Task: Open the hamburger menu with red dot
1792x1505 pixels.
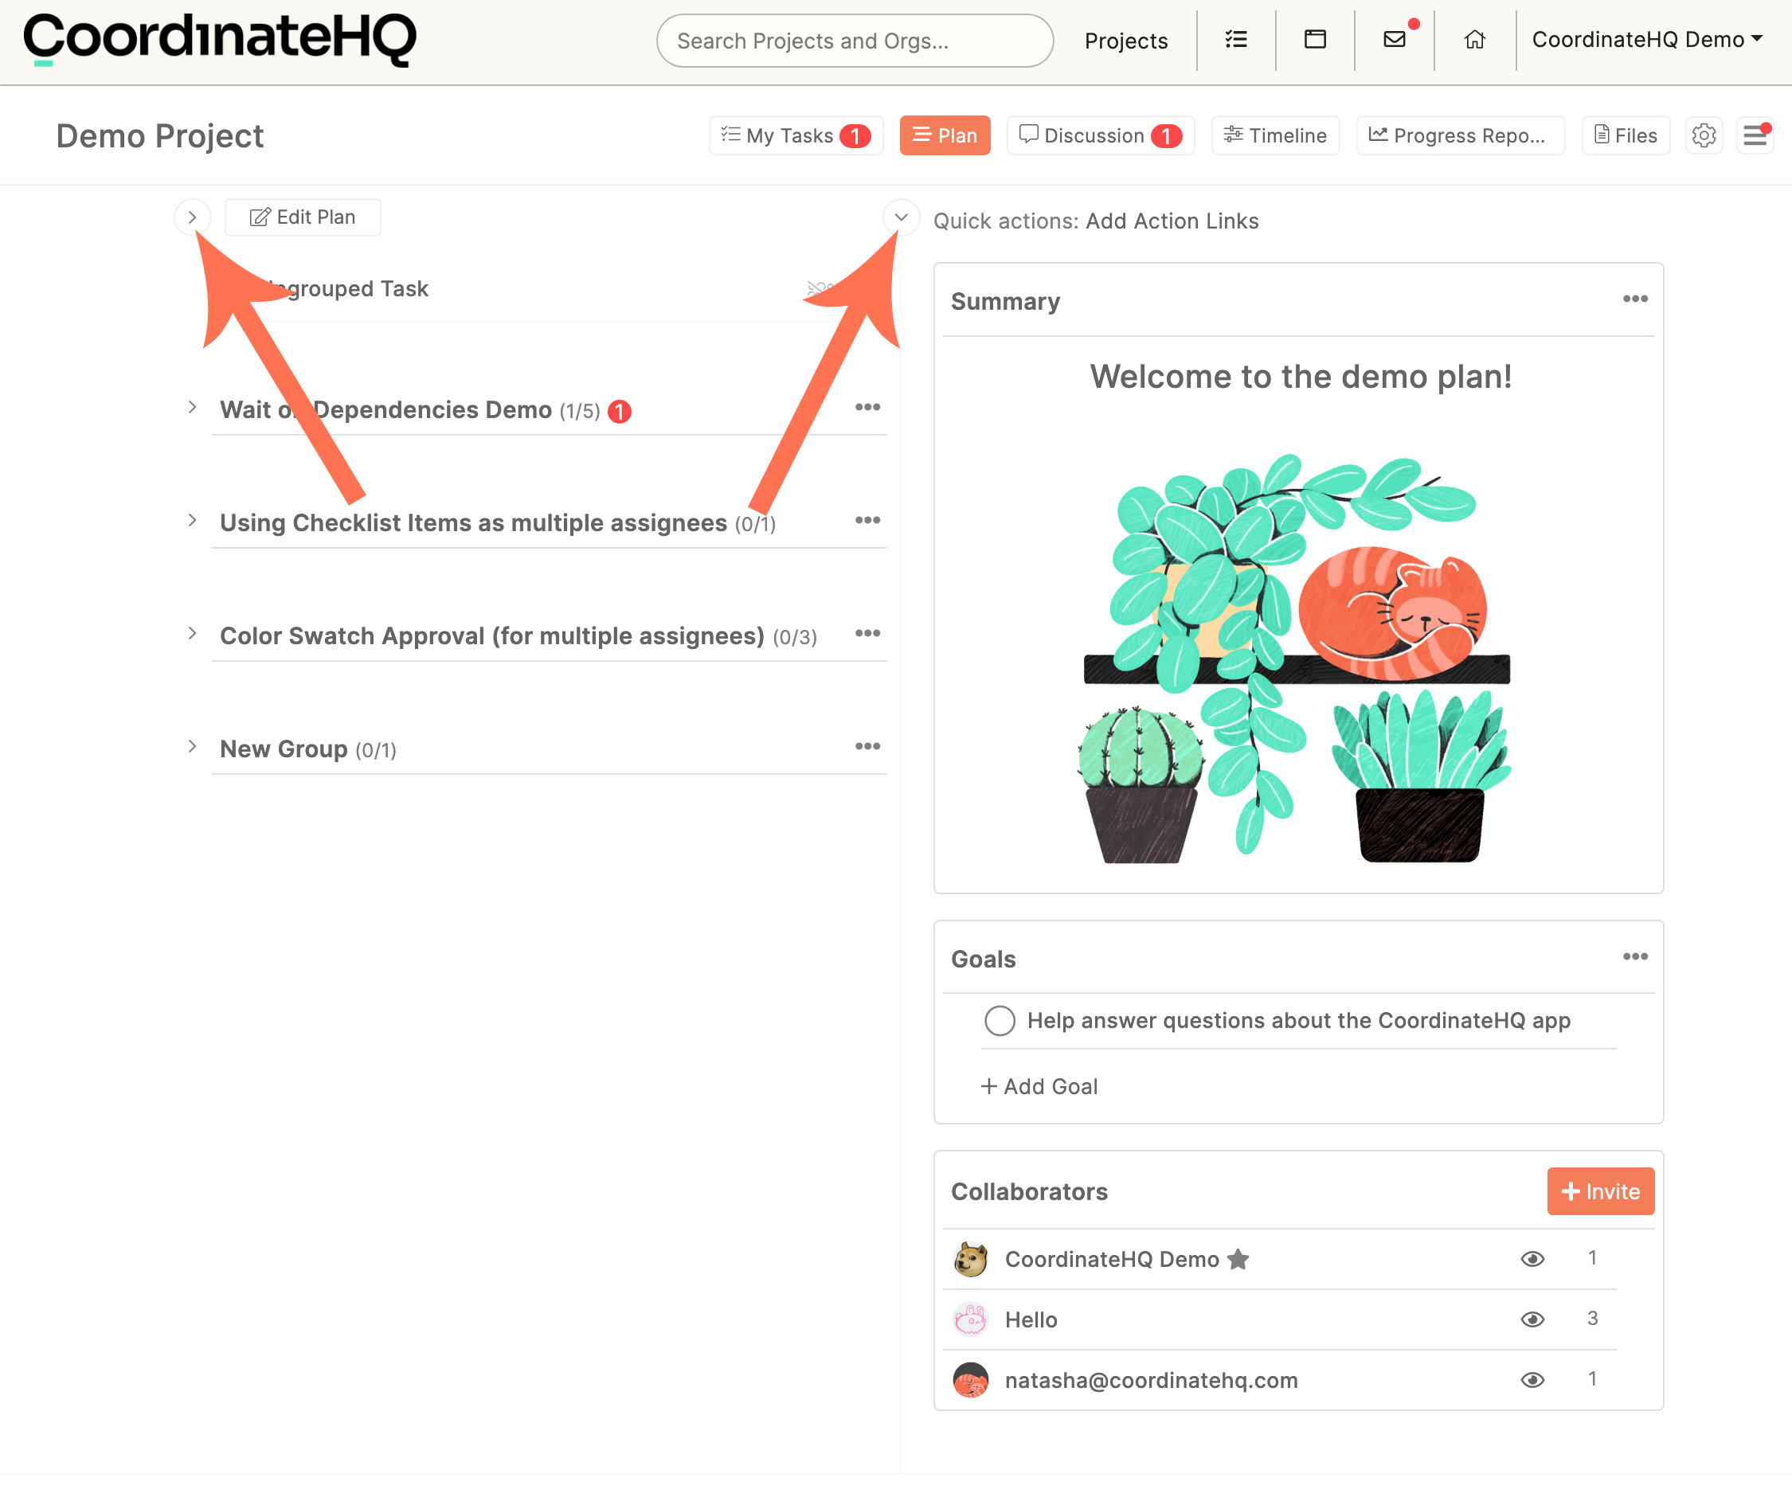Action: (1755, 135)
